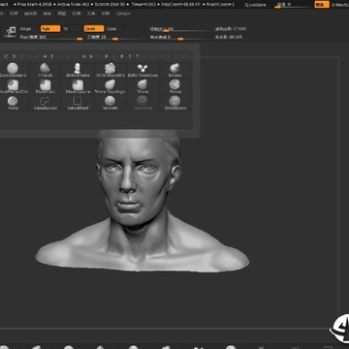349x349 pixels.
Task: Select the MaskPerfectCircle brush
Action: 13,86
